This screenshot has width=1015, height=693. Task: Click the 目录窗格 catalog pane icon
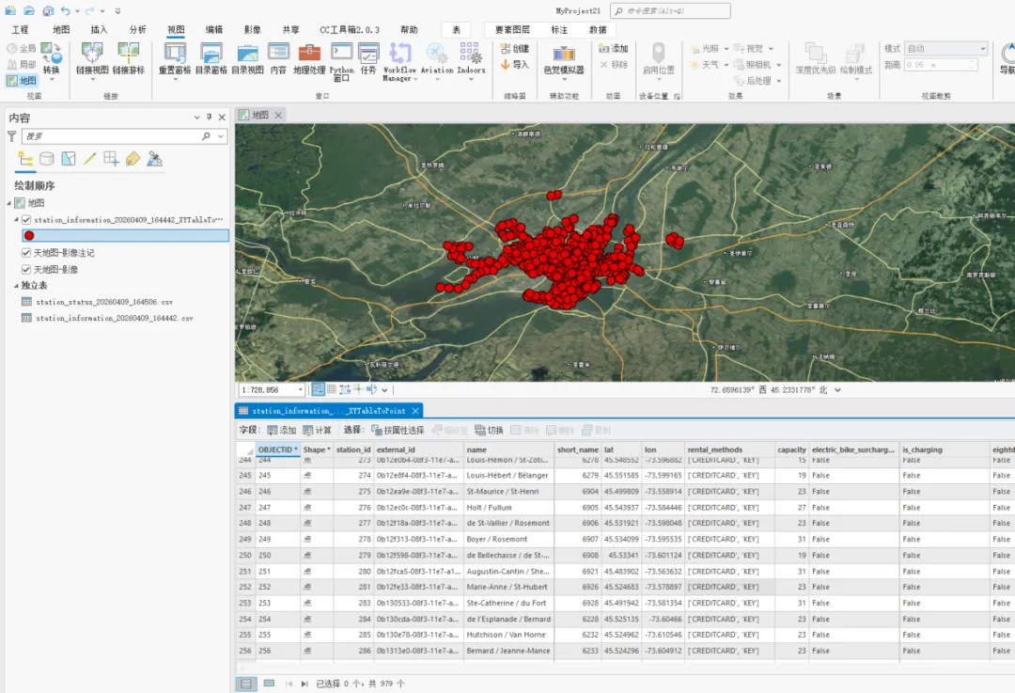(210, 57)
